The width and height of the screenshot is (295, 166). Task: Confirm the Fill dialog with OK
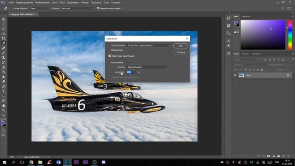(181, 46)
